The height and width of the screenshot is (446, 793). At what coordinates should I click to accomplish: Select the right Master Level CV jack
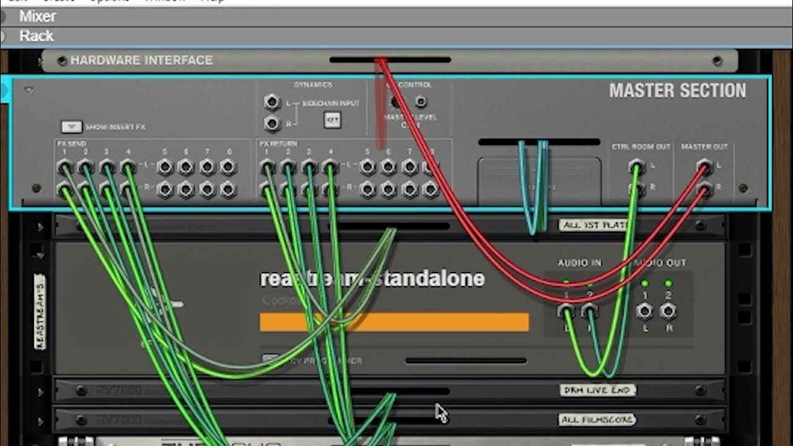click(x=421, y=101)
